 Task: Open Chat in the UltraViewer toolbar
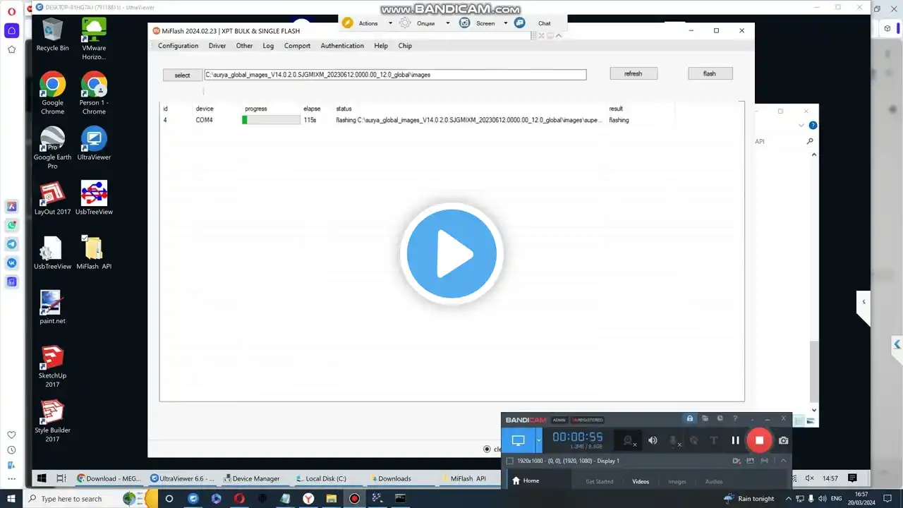coord(545,23)
